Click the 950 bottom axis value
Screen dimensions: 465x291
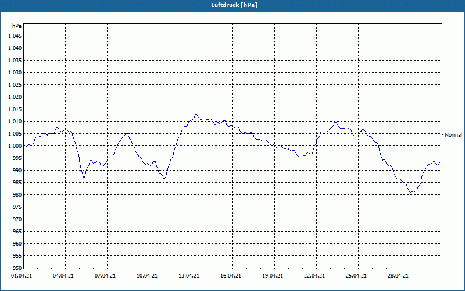coord(17,268)
